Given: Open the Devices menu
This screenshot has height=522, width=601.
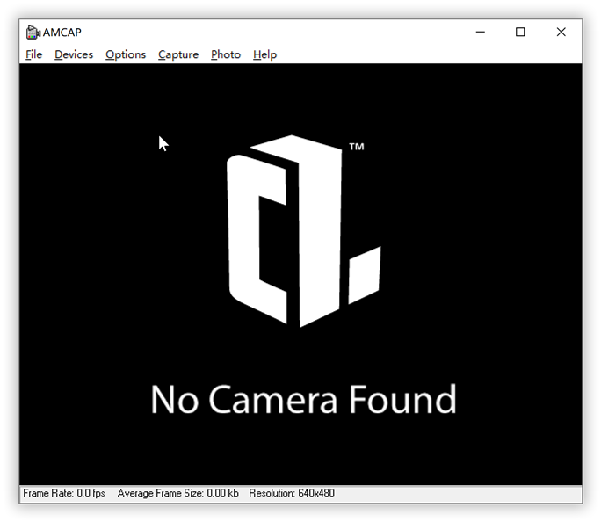Looking at the screenshot, I should (x=74, y=54).
